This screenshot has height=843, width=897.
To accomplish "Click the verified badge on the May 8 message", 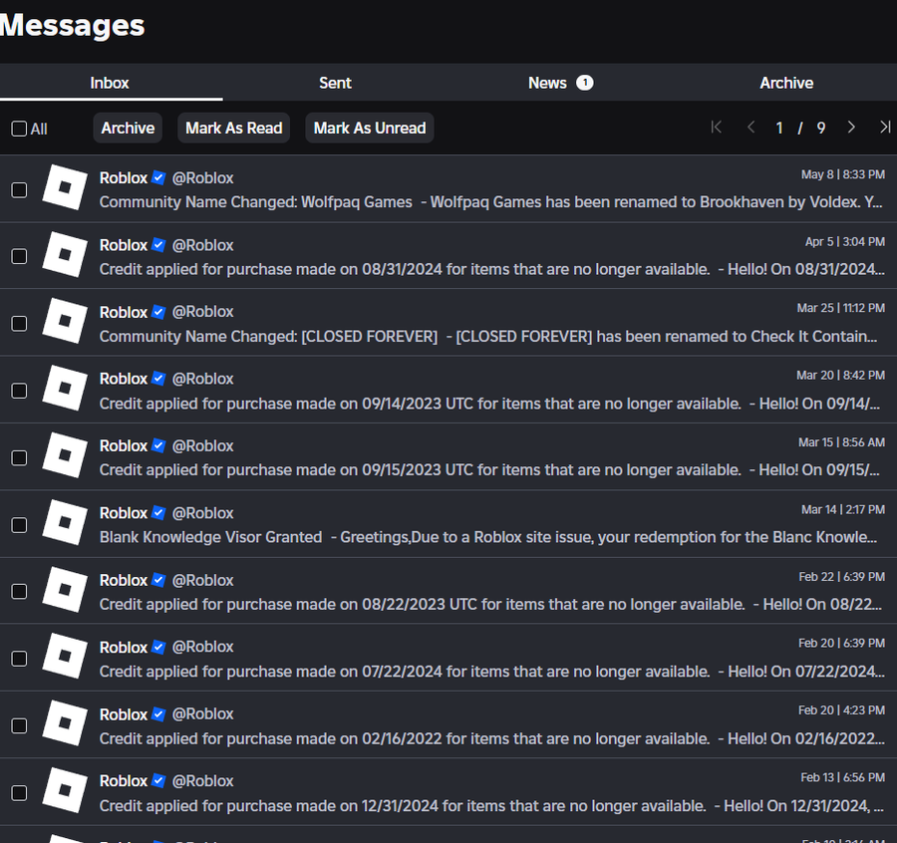I will point(159,177).
